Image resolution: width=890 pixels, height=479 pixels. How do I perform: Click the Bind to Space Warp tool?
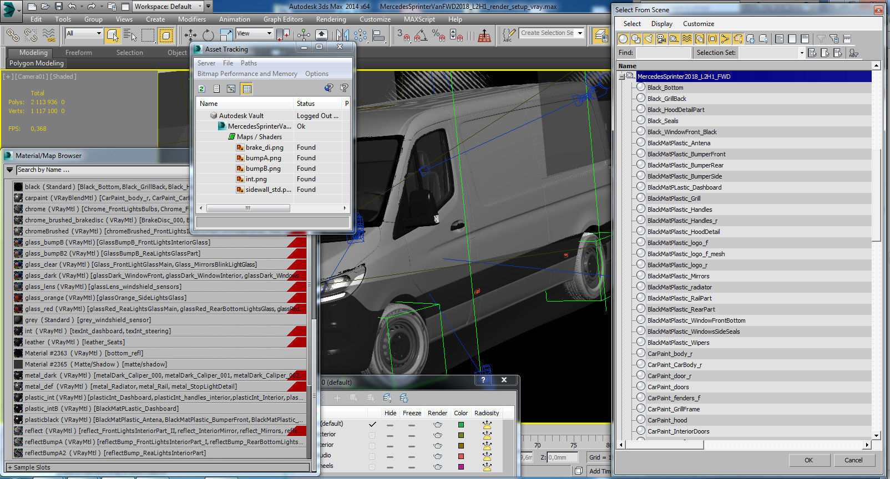coord(49,35)
